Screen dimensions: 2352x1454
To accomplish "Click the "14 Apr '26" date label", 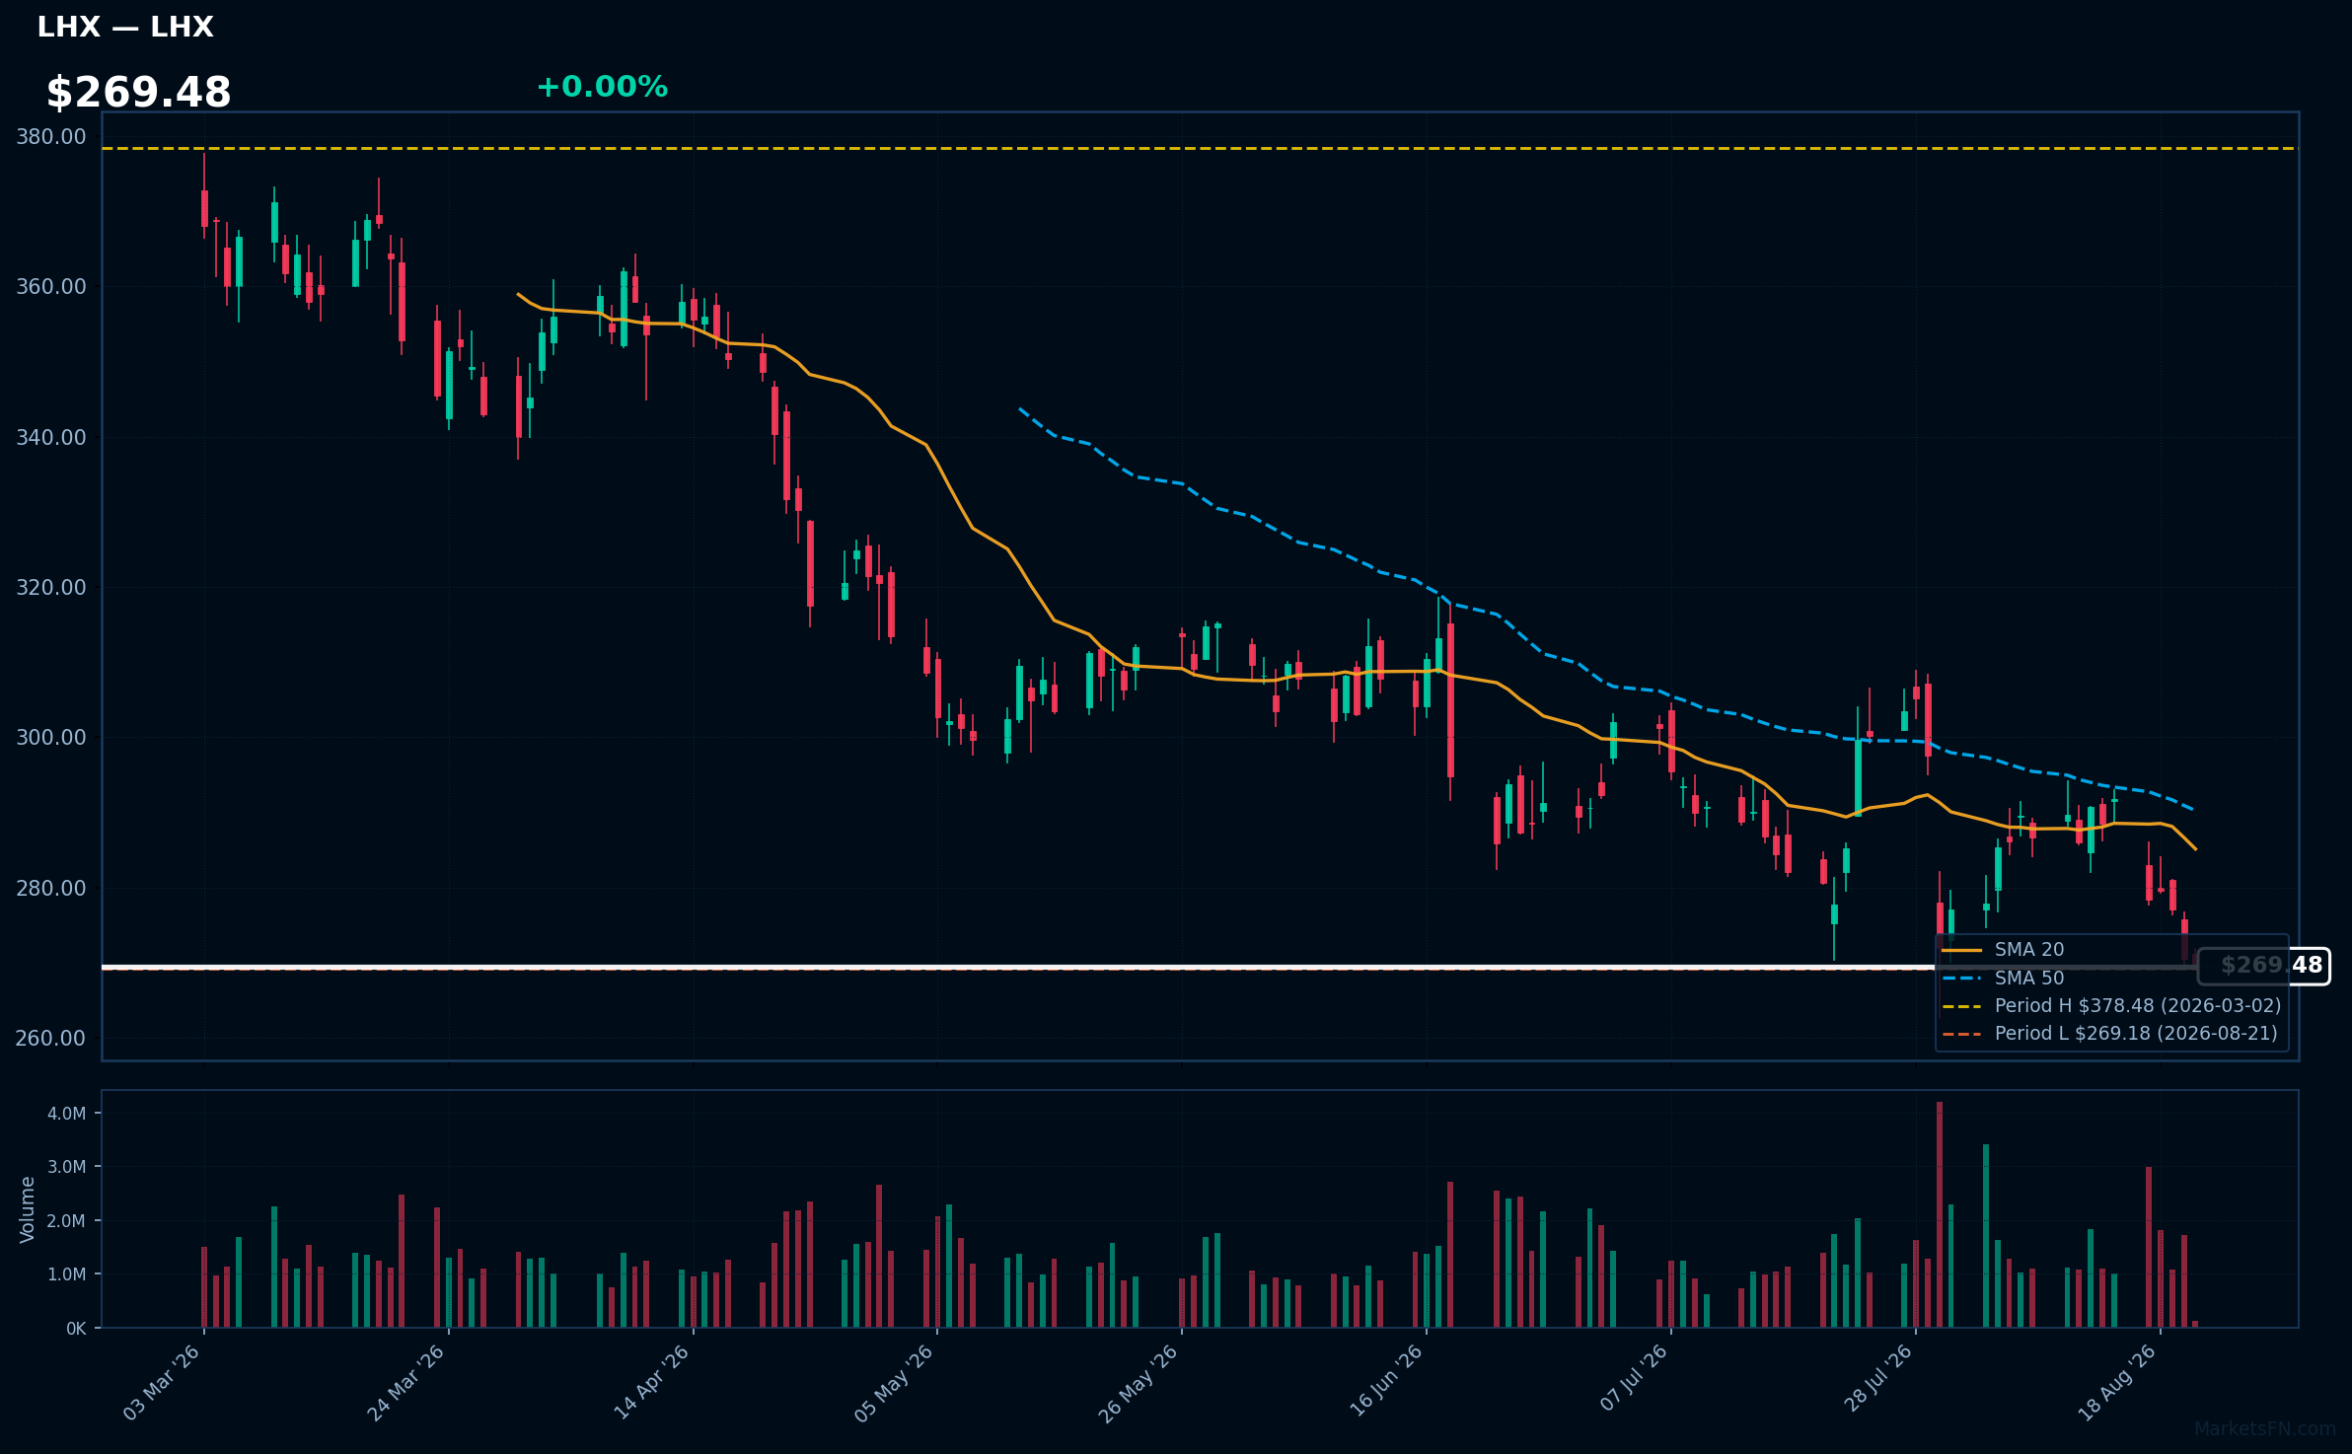I will pyautogui.click(x=651, y=1382).
